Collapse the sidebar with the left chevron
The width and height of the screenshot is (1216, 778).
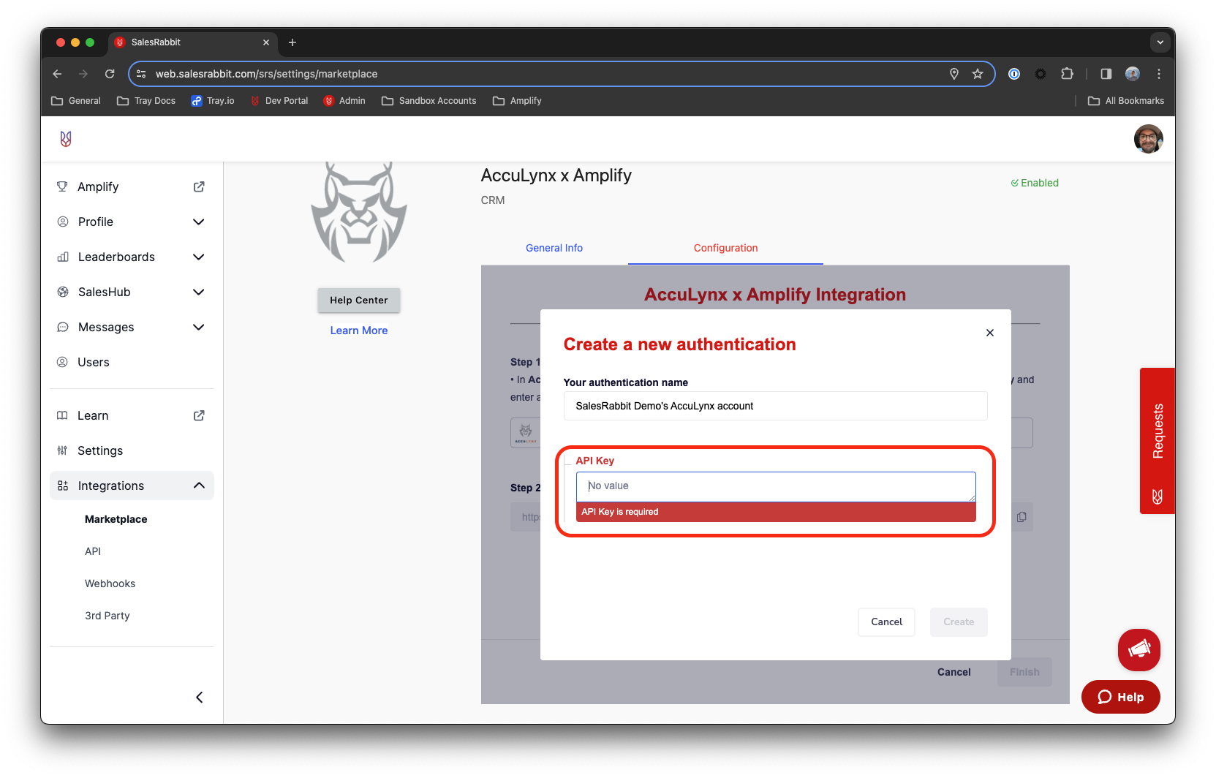point(200,698)
